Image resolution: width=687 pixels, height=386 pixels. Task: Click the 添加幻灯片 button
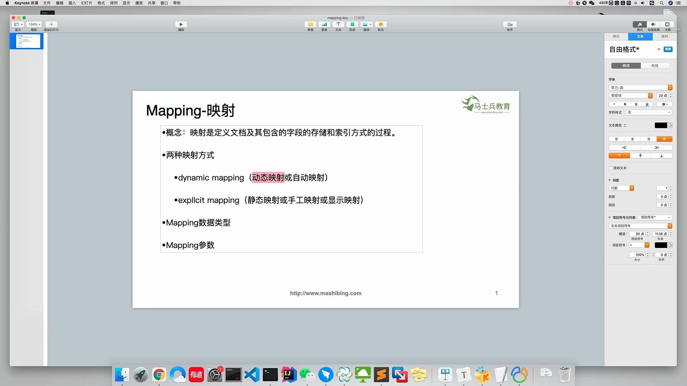pos(51,24)
